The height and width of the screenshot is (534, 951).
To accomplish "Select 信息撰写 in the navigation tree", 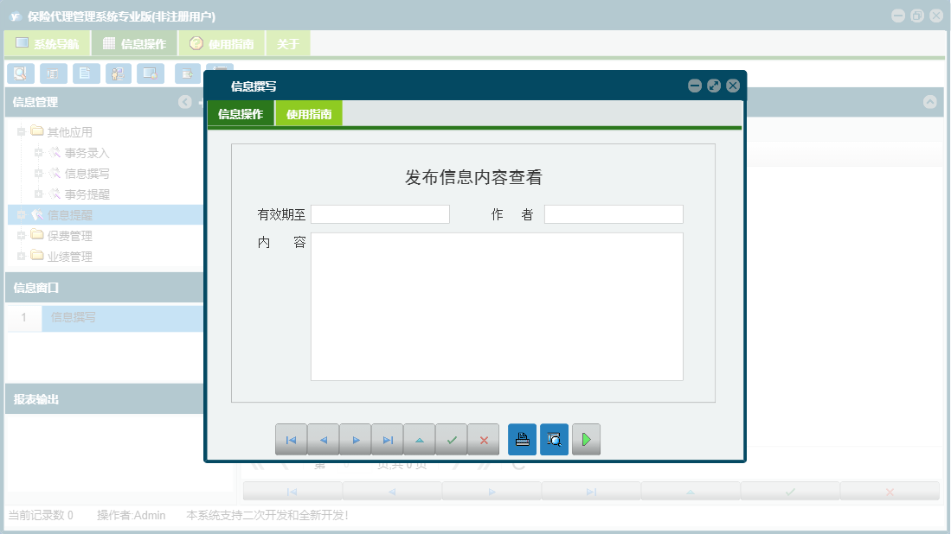I will (87, 174).
